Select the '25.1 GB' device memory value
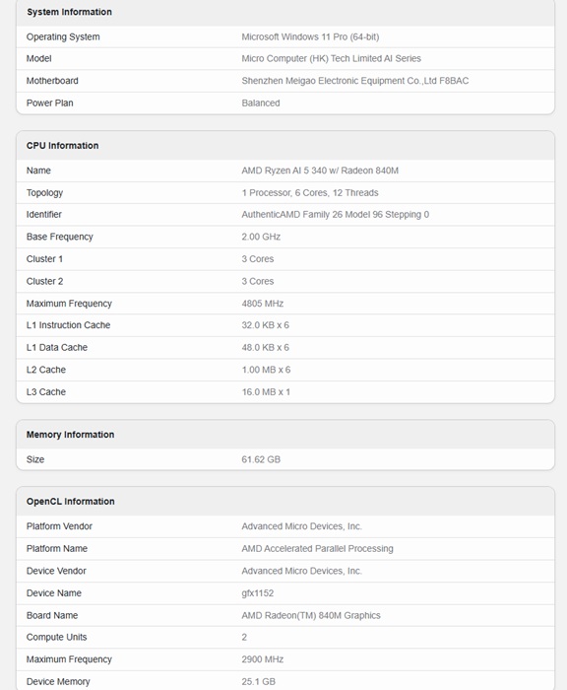567x690 pixels. (258, 682)
